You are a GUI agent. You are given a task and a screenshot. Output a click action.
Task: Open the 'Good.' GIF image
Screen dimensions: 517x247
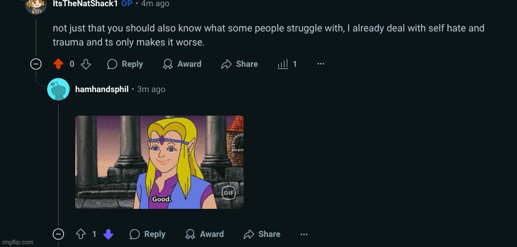point(159,162)
